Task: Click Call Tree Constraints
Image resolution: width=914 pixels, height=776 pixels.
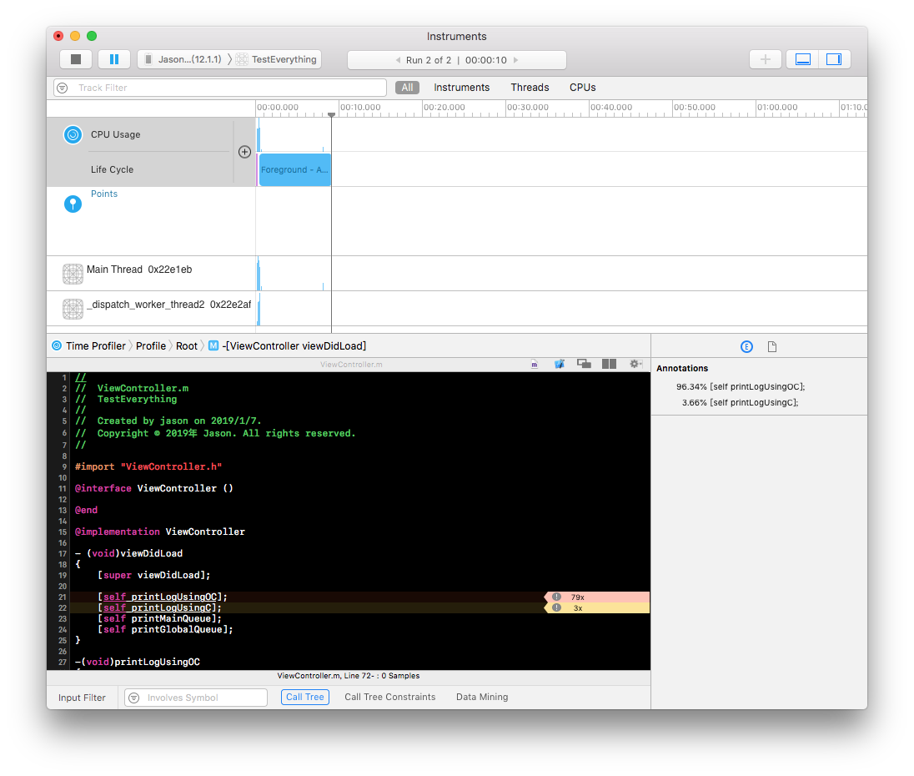Action: coord(389,697)
